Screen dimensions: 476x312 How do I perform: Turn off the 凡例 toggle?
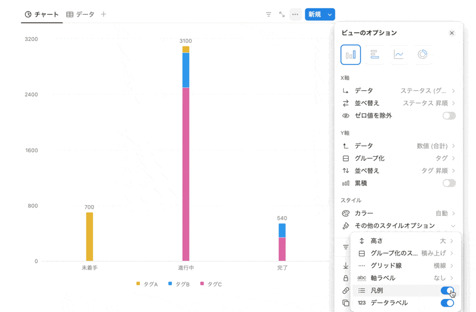point(447,291)
